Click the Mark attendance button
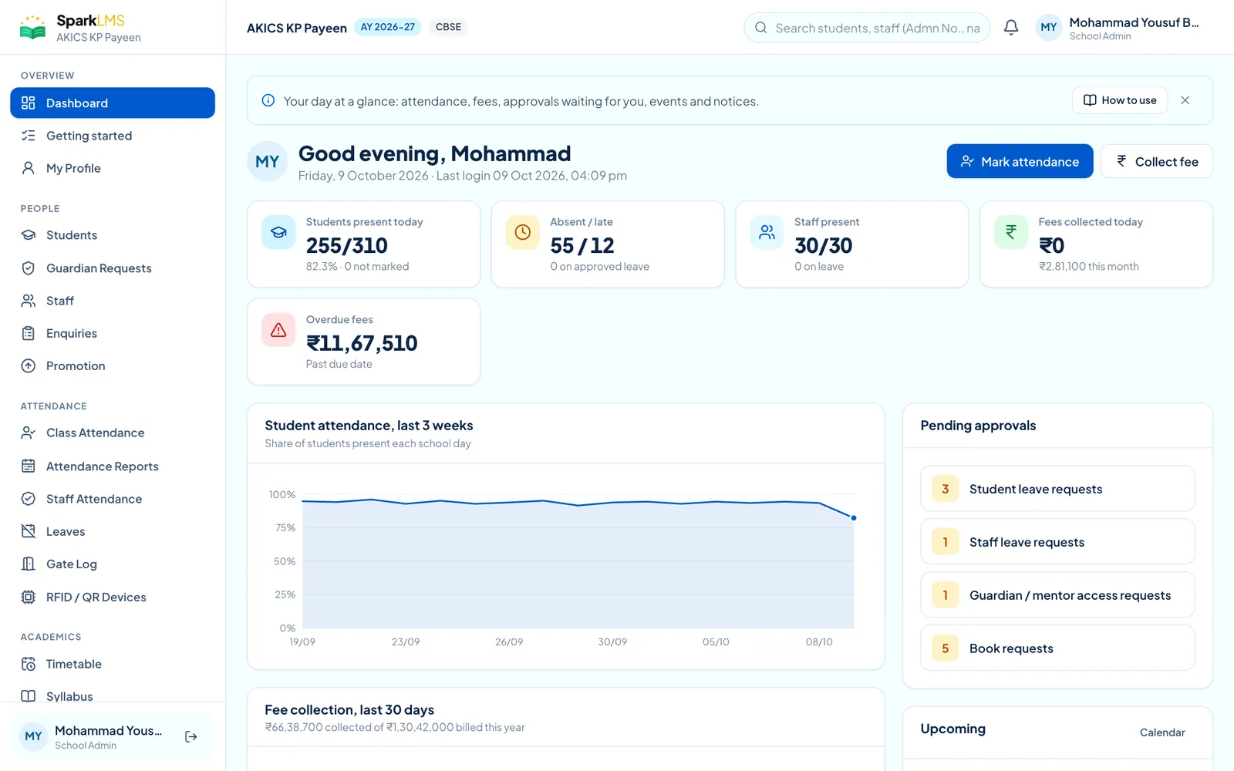The image size is (1234, 771). tap(1020, 161)
